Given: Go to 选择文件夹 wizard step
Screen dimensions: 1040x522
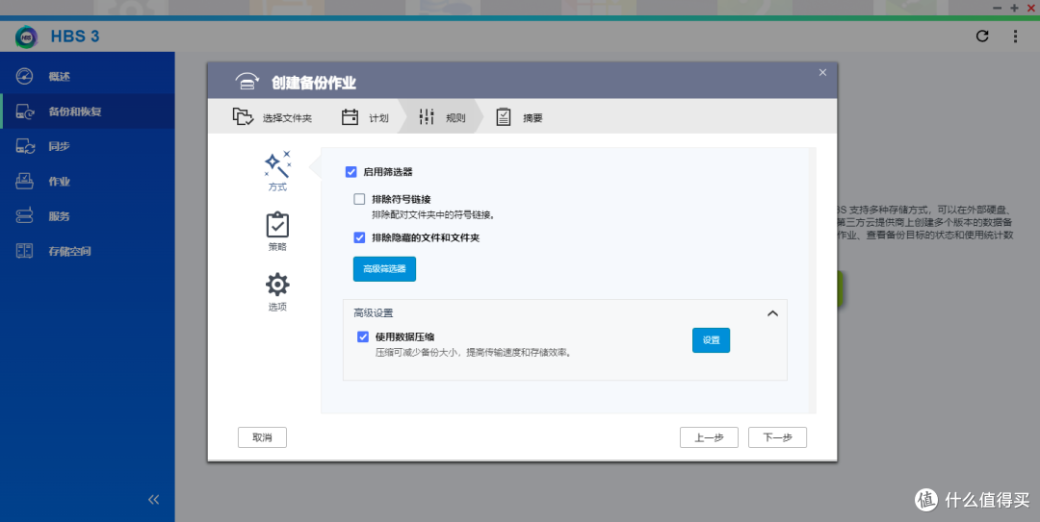Looking at the screenshot, I should (x=273, y=117).
